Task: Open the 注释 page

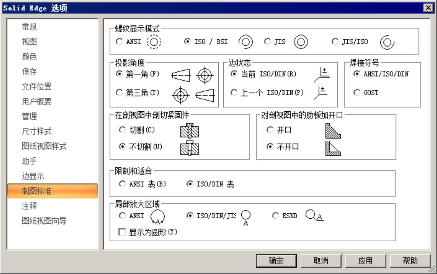Action: point(53,206)
